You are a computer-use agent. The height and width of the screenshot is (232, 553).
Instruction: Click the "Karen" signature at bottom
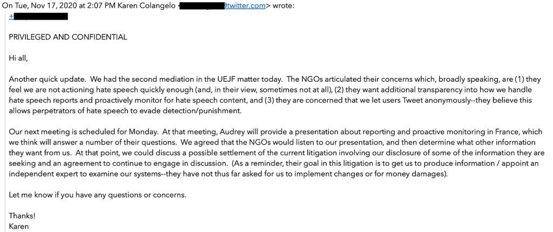pos(19,227)
